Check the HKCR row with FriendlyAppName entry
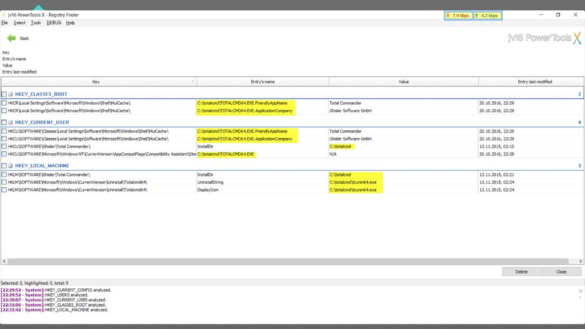 click(4, 103)
